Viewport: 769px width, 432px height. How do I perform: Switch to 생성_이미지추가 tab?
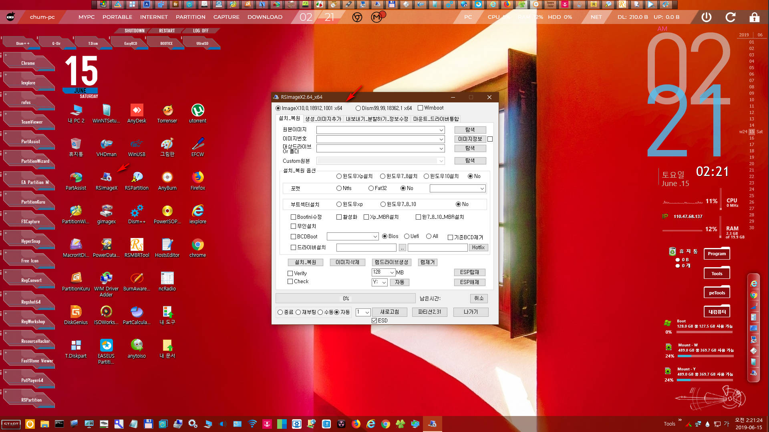323,119
